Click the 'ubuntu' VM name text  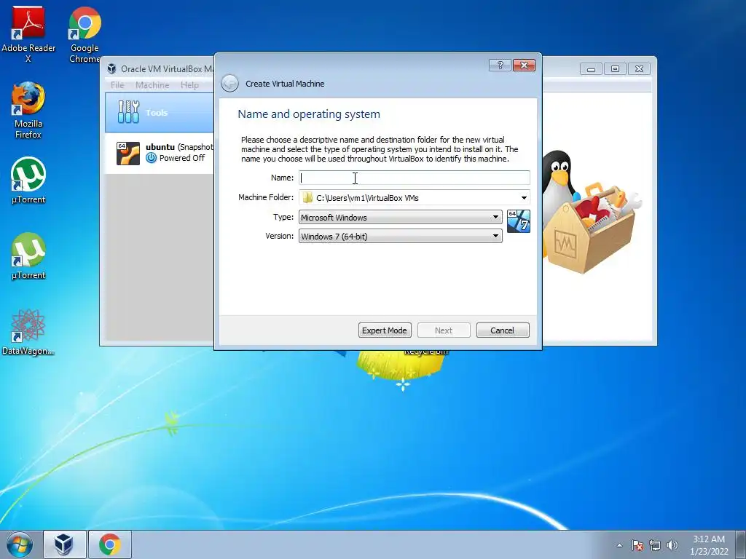pyautogui.click(x=160, y=147)
